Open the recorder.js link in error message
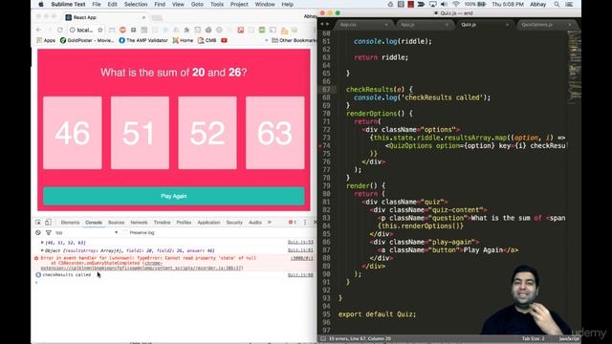 [x=142, y=268]
